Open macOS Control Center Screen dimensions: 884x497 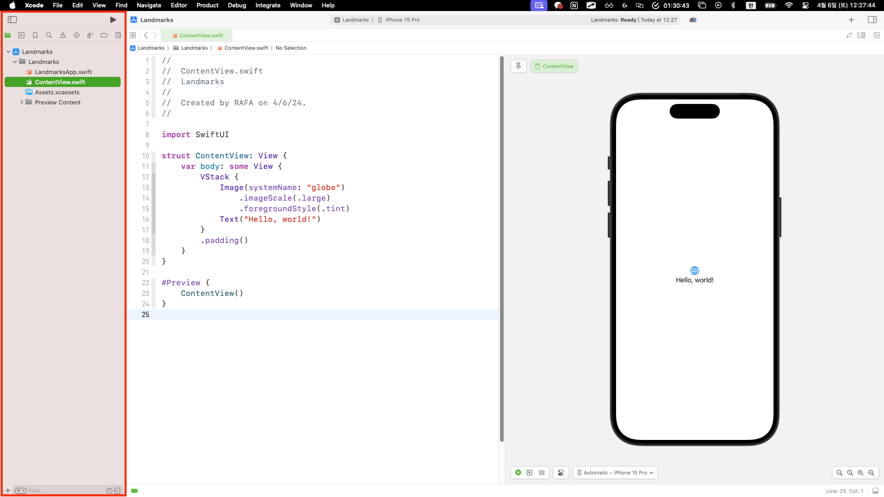(805, 5)
